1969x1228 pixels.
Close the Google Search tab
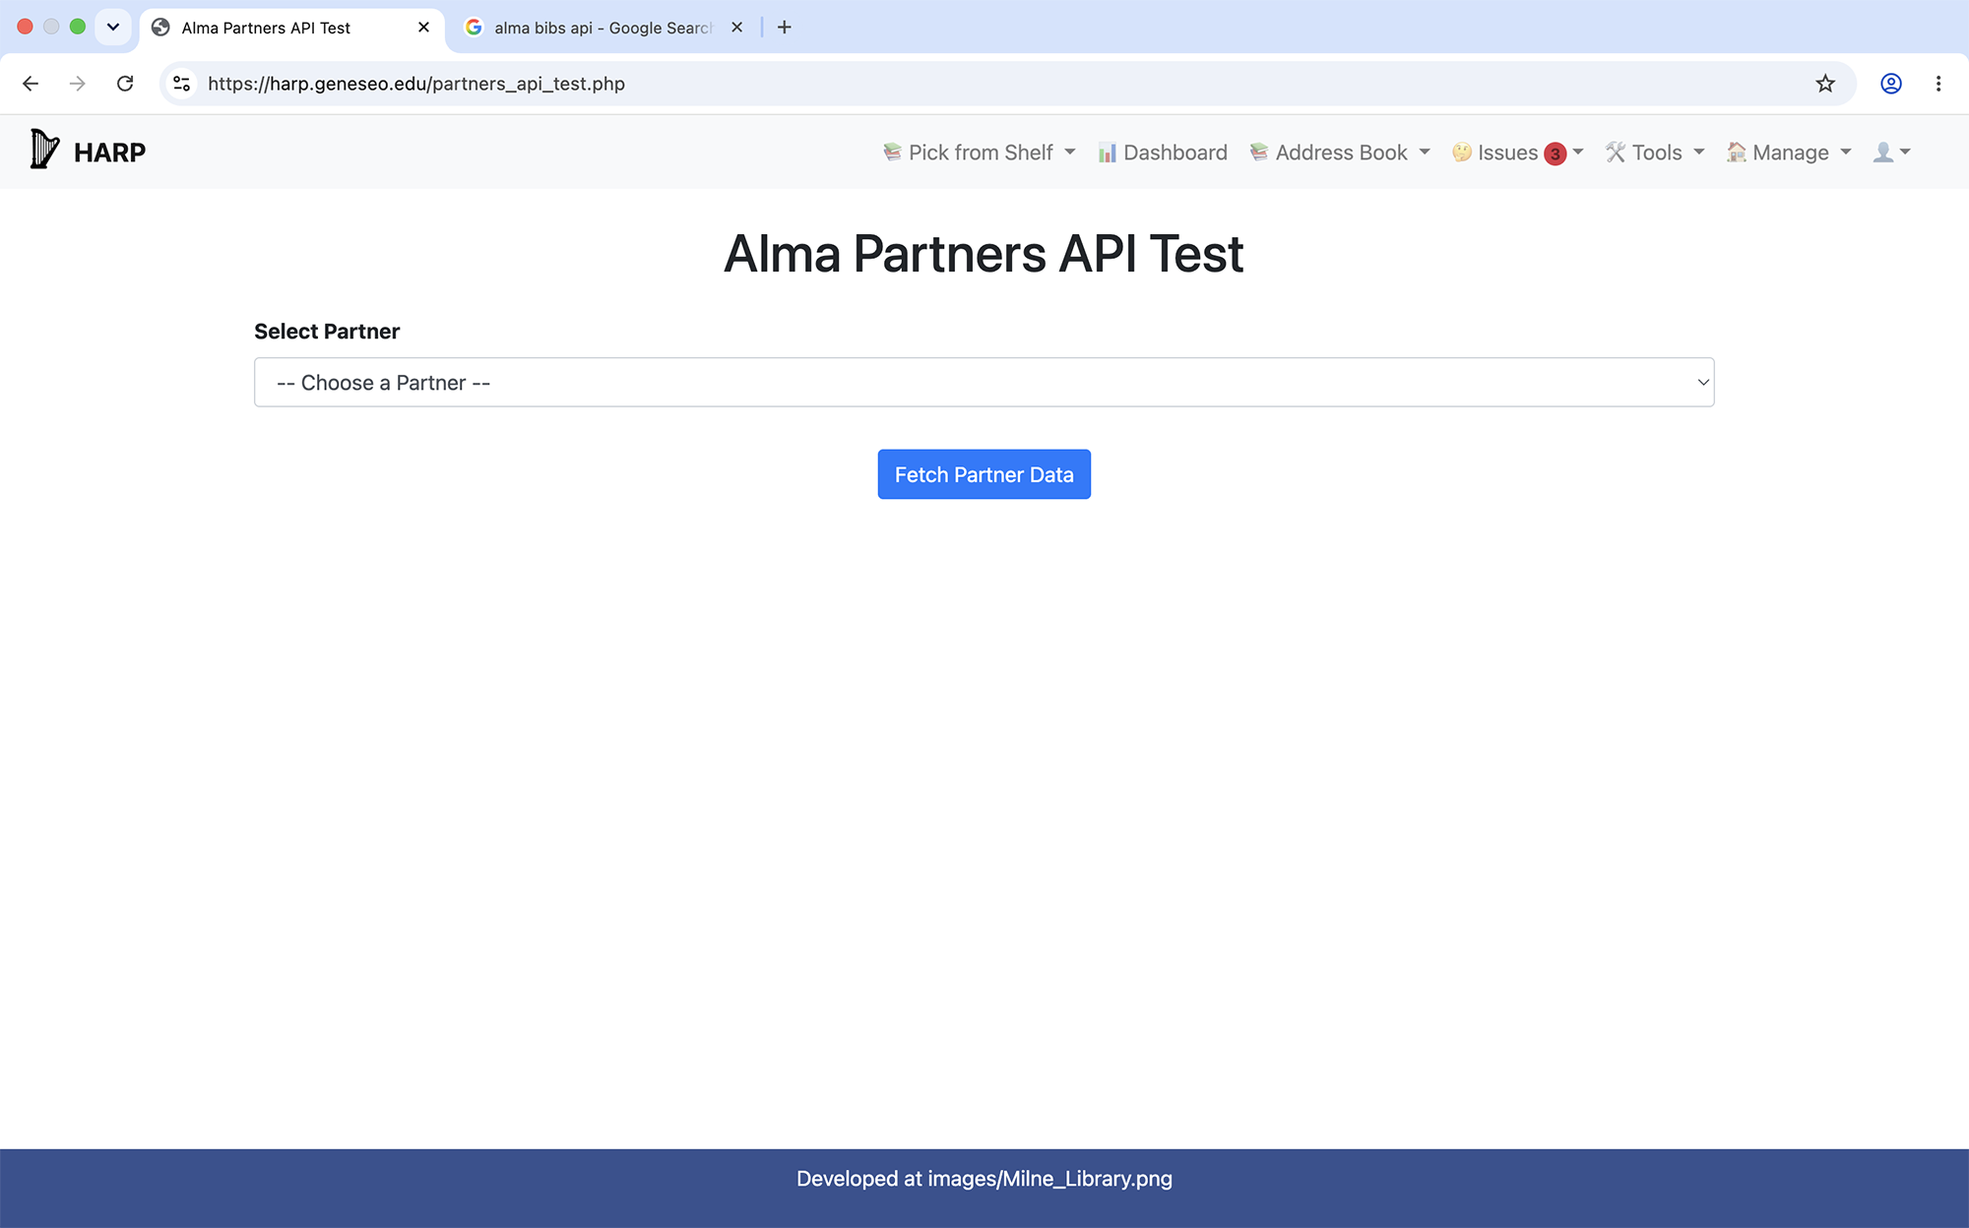(x=737, y=28)
